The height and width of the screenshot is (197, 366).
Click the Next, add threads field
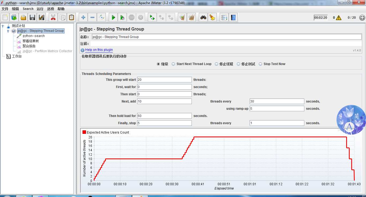click(165, 101)
